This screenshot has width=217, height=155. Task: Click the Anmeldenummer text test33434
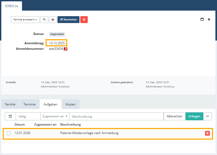(56, 49)
